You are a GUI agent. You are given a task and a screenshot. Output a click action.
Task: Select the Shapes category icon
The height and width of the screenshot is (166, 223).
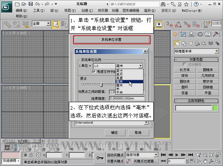click(x=184, y=43)
